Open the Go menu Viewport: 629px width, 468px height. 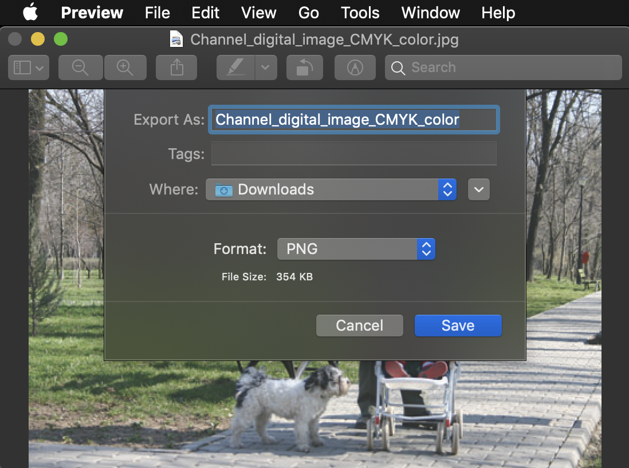pos(308,13)
